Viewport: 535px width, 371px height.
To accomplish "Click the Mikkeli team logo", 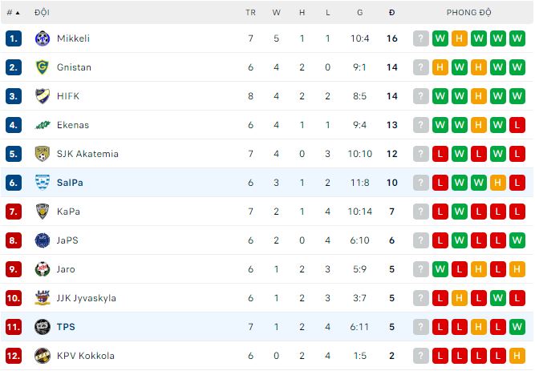I will (43, 38).
